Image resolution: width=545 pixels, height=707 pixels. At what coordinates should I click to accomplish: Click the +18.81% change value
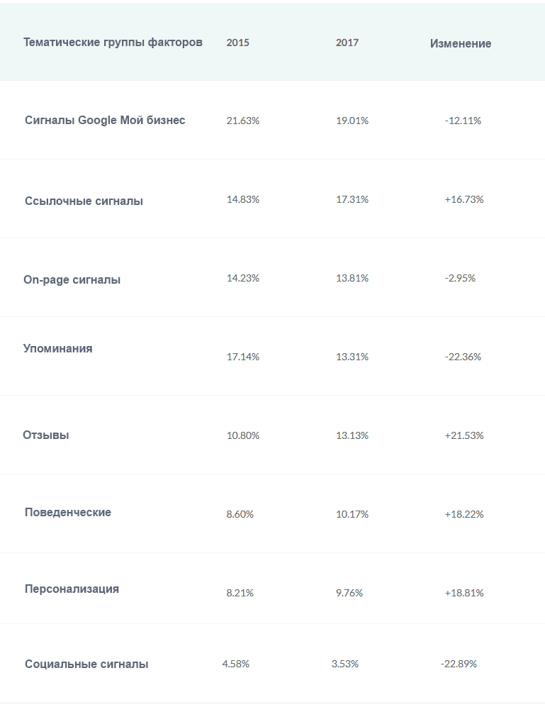[464, 593]
